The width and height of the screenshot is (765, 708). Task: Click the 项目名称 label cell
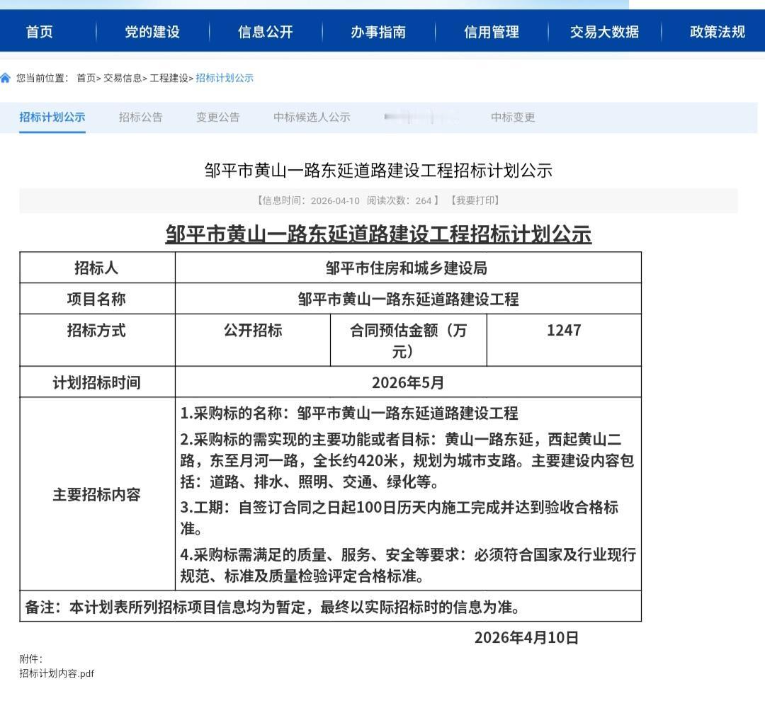click(97, 298)
